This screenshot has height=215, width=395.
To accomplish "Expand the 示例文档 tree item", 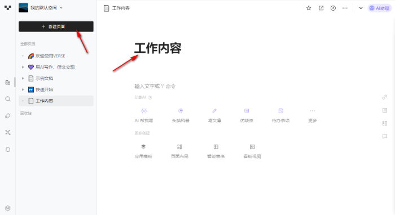I will tap(23, 78).
